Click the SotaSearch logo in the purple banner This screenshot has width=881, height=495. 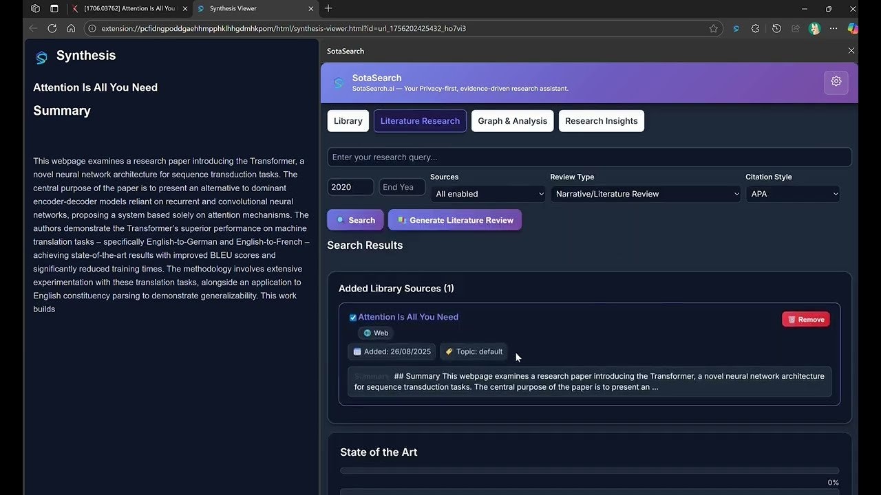pyautogui.click(x=338, y=82)
